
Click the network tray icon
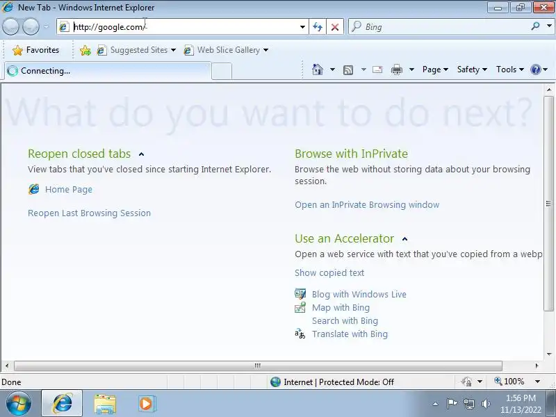point(469,404)
